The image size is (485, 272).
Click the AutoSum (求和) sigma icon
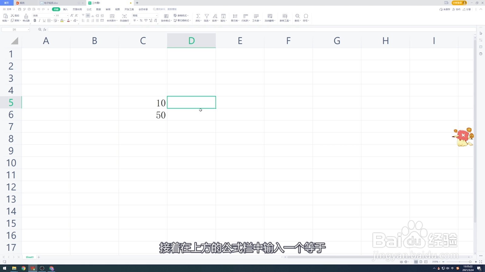pyautogui.click(x=198, y=16)
